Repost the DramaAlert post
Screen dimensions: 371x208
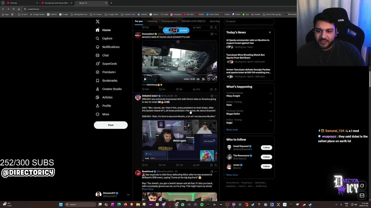162,89
